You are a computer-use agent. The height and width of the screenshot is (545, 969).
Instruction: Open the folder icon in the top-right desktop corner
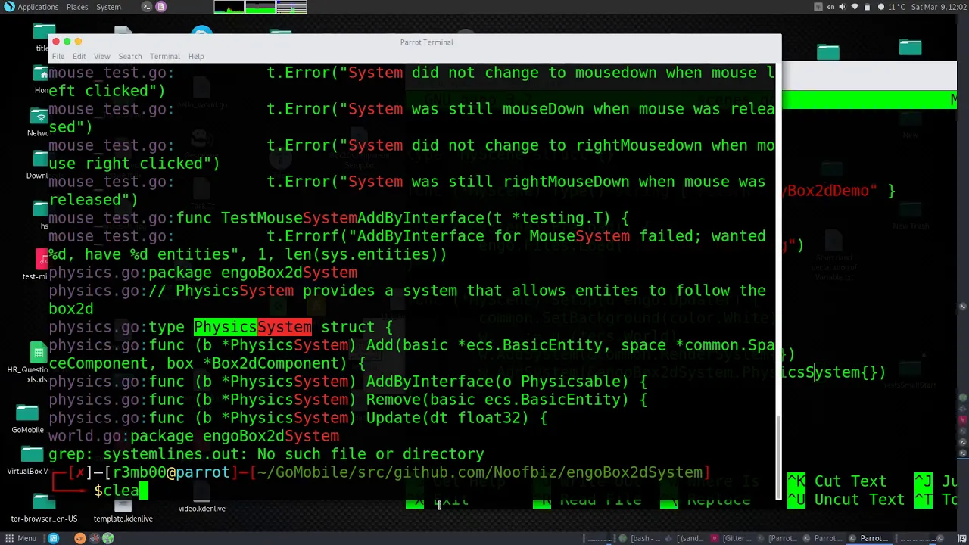[x=910, y=48]
